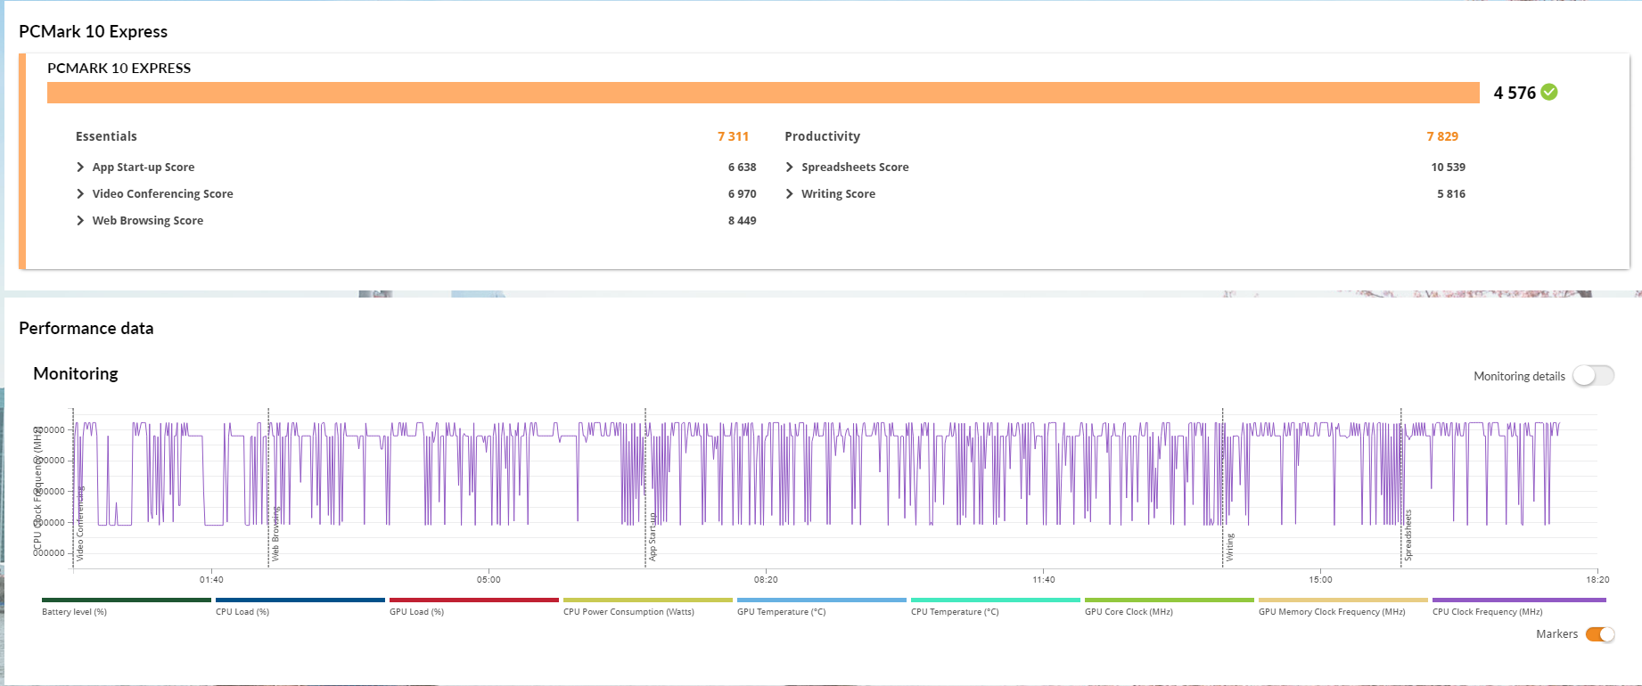Select the App Start-up chart marker
The width and height of the screenshot is (1642, 686).
(653, 536)
